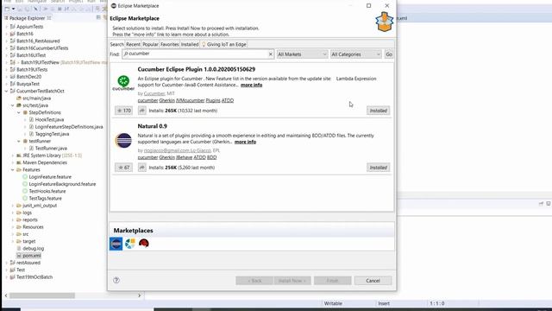Select the Search tab

pos(117,44)
